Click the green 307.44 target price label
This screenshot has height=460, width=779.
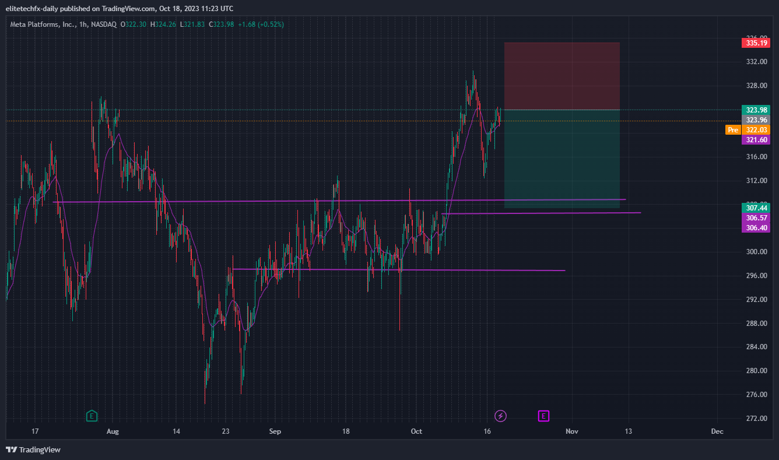click(x=756, y=208)
